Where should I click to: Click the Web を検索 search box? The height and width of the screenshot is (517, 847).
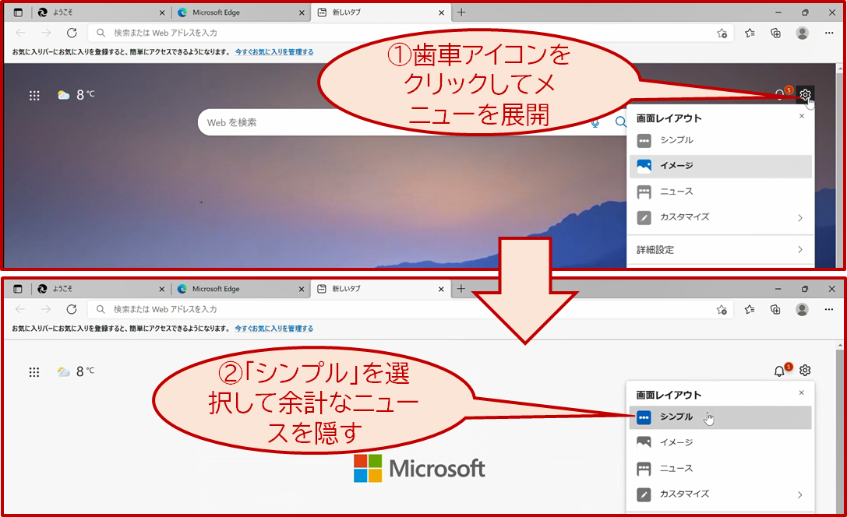(x=394, y=122)
